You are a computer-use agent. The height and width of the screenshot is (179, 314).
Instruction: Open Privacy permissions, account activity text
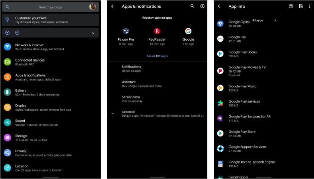pos(43,153)
